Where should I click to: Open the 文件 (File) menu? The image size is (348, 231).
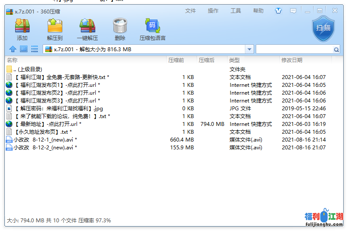(191, 11)
